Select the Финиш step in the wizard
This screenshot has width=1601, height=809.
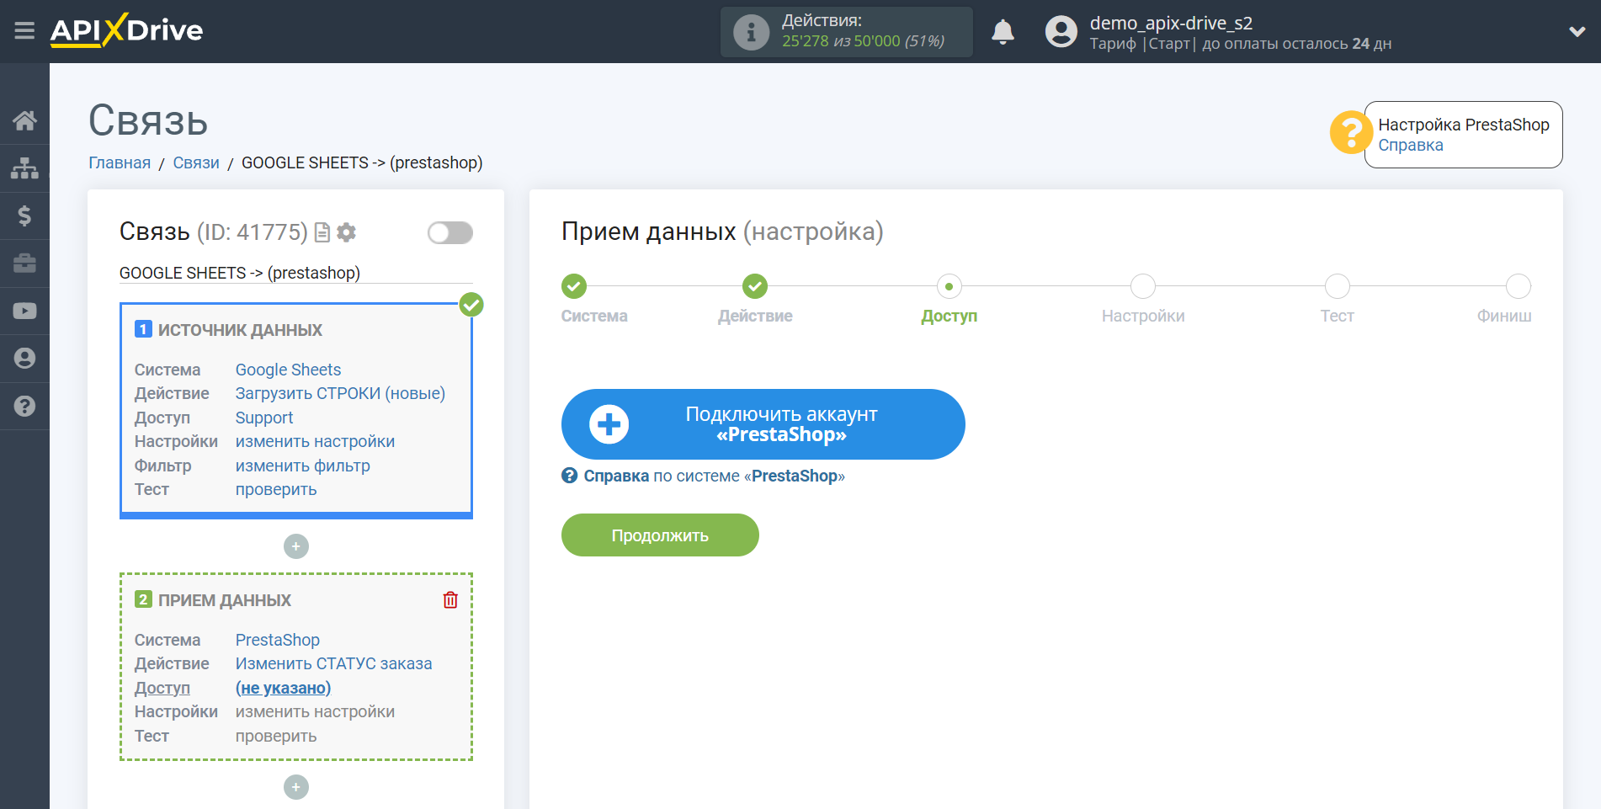pyautogui.click(x=1519, y=286)
